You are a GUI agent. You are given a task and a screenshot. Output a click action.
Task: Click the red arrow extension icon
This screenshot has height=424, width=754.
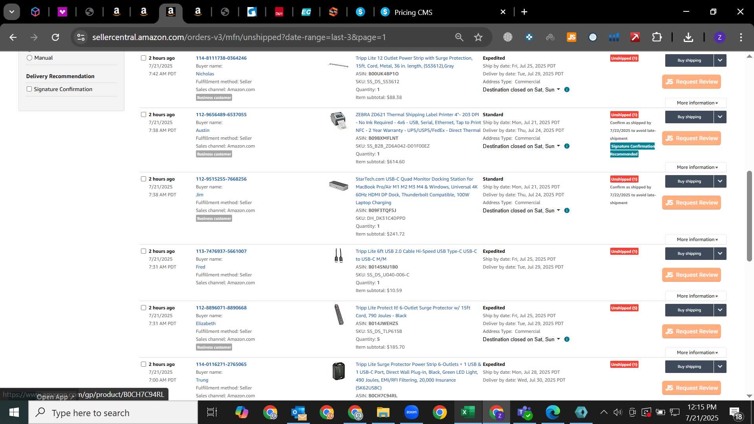coord(635,37)
